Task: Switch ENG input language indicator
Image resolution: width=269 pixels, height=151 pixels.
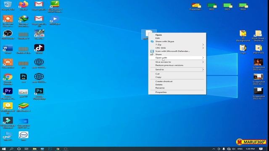Action: [x=240, y=149]
